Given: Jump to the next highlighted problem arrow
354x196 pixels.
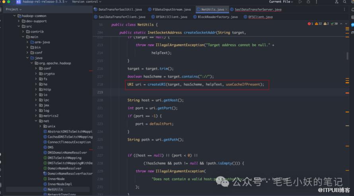Looking at the screenshot, I should tap(346, 24).
